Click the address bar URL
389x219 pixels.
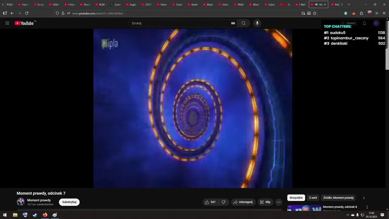(x=98, y=13)
